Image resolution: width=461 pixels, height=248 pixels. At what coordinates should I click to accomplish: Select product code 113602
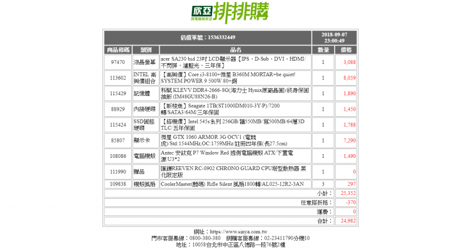118,78
